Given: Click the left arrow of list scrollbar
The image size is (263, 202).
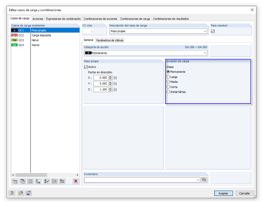Looking at the screenshot, I should tap(13, 175).
